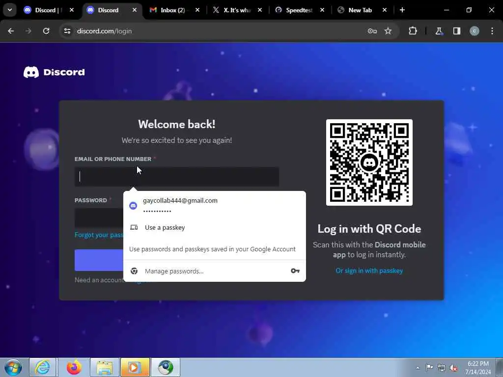The height and width of the screenshot is (377, 503).
Task: Click the Discord QR code image
Action: tap(369, 162)
